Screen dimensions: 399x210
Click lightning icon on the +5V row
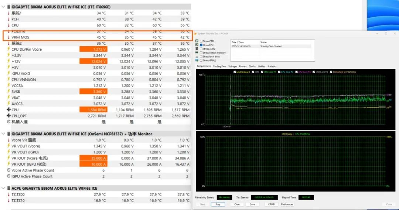pyautogui.click(x=8, y=67)
